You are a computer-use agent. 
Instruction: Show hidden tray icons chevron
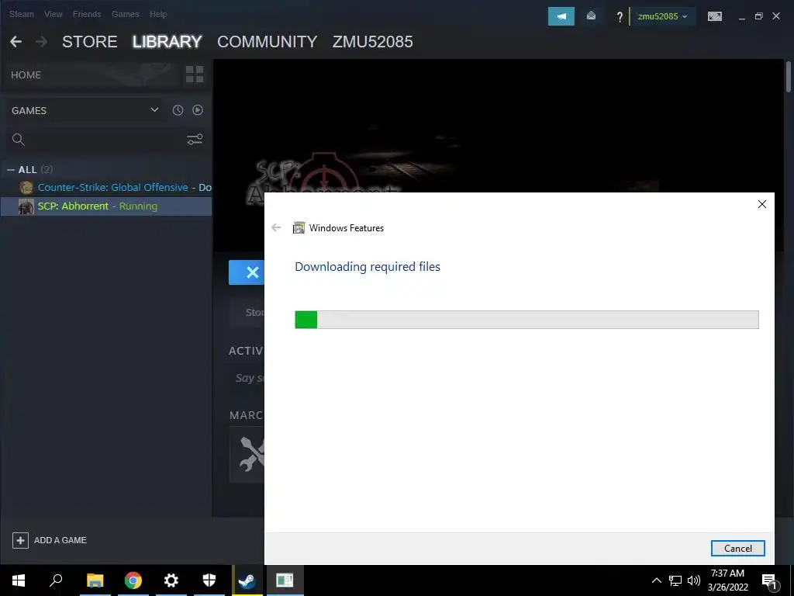pos(656,580)
